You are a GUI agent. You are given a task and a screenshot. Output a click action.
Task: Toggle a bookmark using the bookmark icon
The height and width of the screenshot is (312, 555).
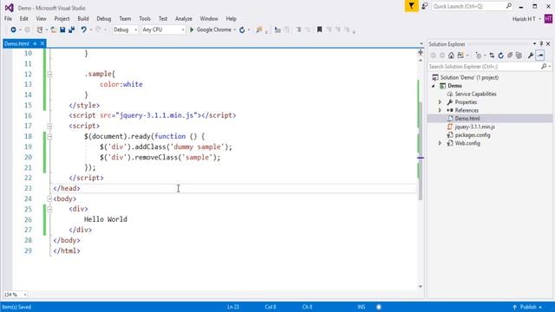(x=319, y=29)
